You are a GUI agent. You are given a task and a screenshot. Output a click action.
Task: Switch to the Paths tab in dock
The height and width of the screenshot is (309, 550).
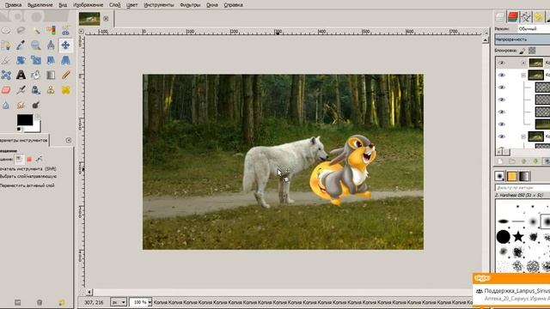pos(525,17)
